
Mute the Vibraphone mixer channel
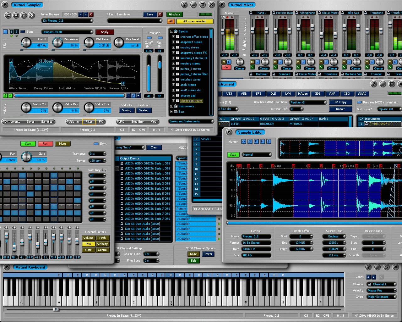[x=298, y=62]
